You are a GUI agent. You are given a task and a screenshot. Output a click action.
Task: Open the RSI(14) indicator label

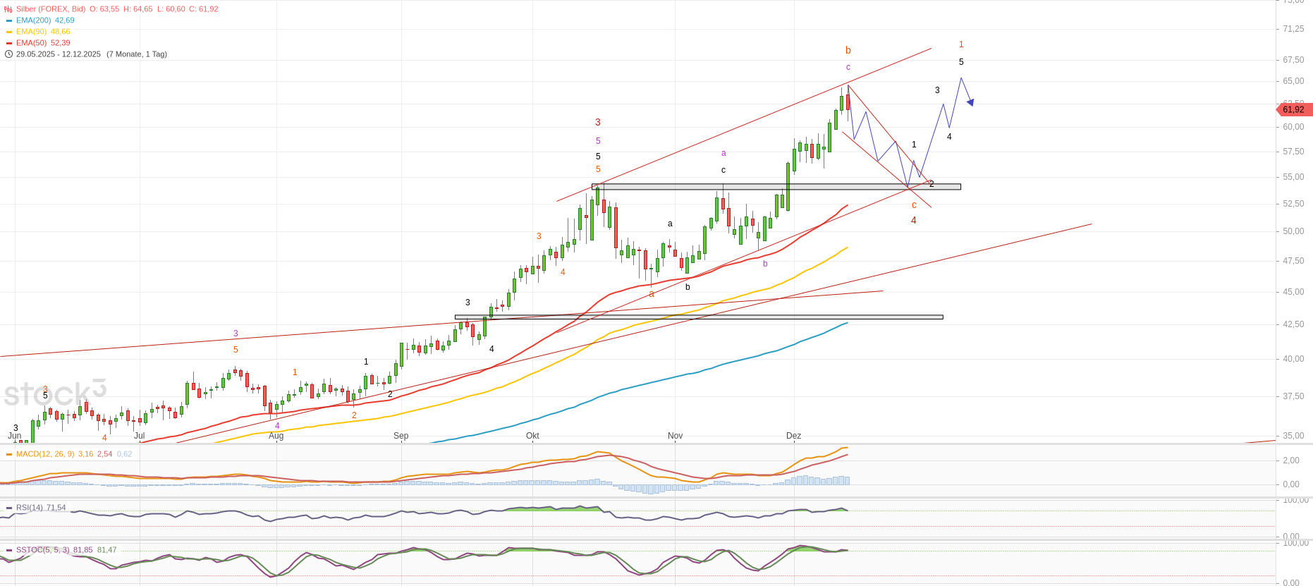[30, 508]
